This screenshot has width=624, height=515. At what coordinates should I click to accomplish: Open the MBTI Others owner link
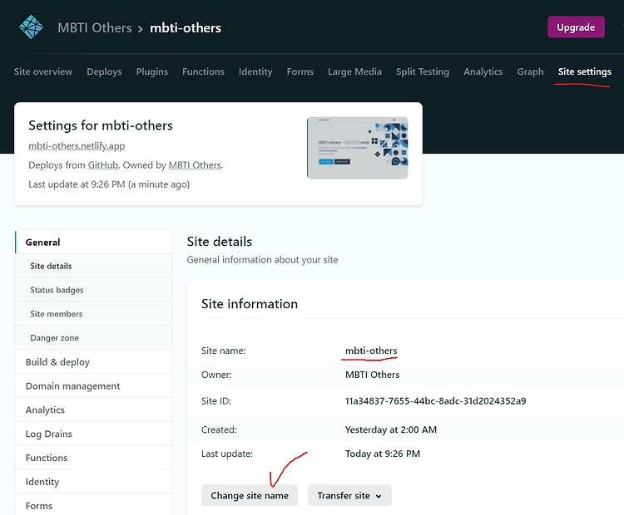(195, 165)
